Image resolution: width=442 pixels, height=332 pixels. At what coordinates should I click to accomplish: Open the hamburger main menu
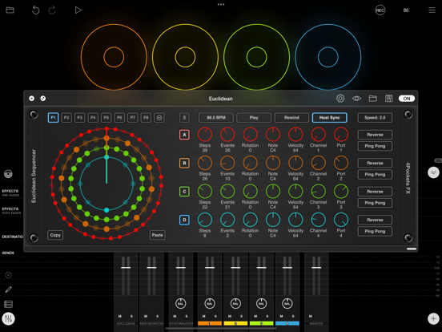pos(432,10)
